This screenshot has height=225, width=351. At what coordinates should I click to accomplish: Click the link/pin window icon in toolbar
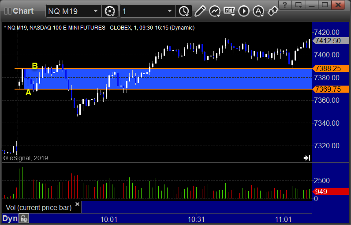pyautogui.click(x=273, y=11)
